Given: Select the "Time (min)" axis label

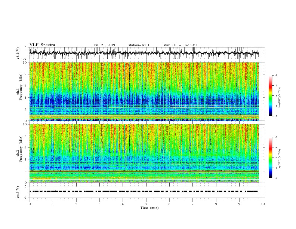Looking at the screenshot, I should click(x=149, y=208).
